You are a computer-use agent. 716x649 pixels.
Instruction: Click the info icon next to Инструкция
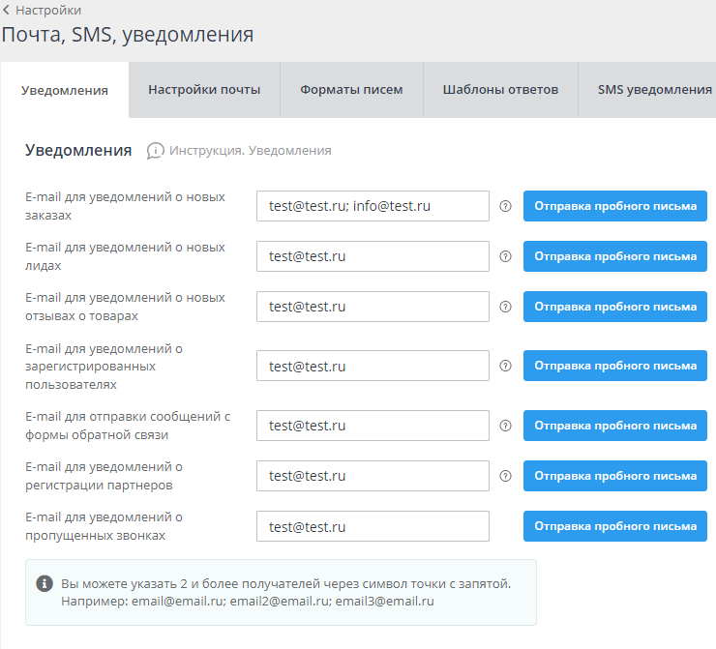tap(156, 151)
